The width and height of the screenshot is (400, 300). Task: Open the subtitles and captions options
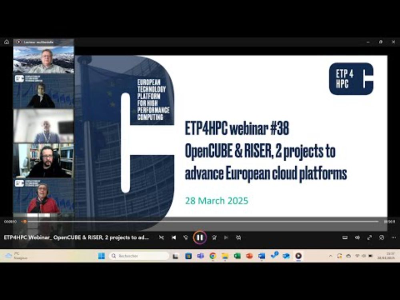click(x=345, y=238)
